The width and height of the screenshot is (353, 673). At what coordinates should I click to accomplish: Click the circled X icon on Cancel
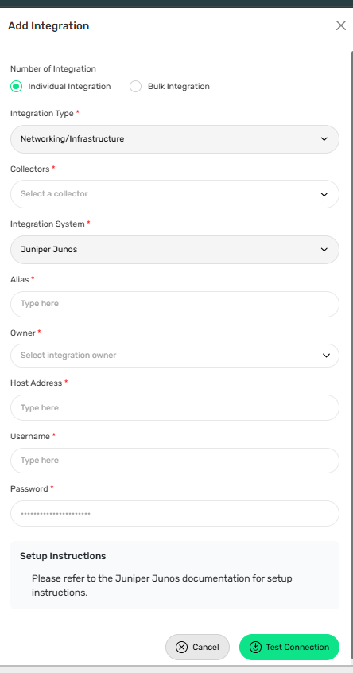pos(182,647)
